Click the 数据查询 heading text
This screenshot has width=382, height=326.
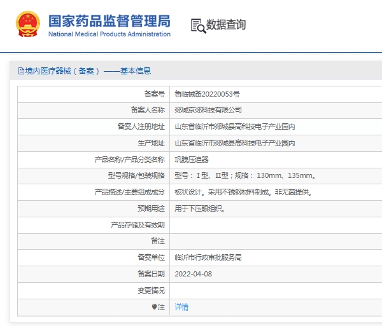click(226, 25)
